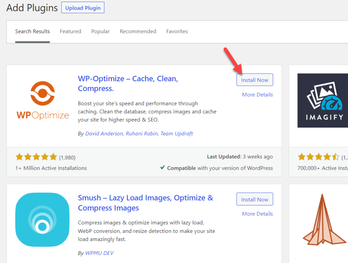The image size is (348, 263).
Task: Click the Upload Plugin button
Action: (x=83, y=8)
